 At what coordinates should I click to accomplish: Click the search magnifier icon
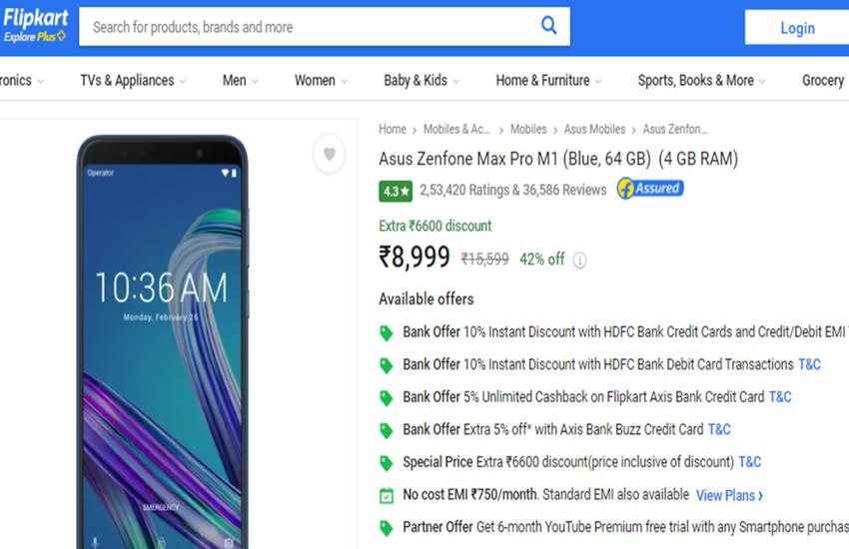(x=548, y=26)
